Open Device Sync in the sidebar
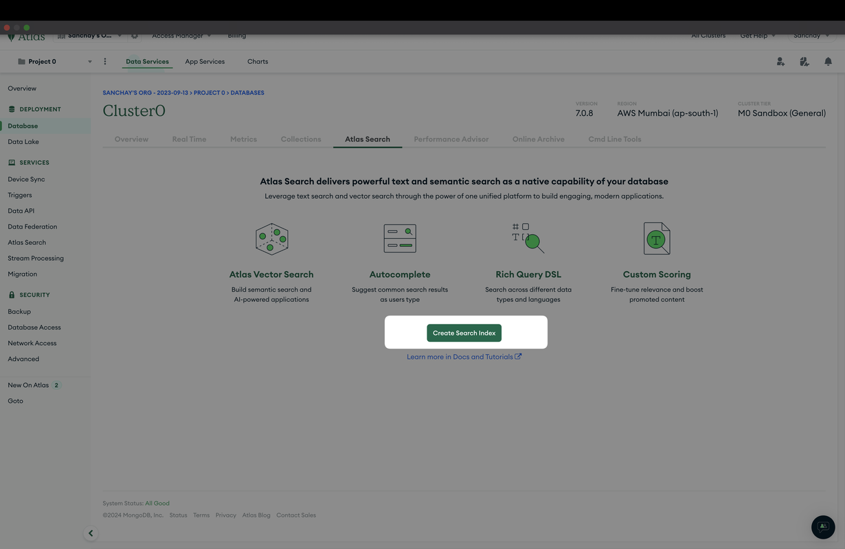845x549 pixels. [26, 179]
